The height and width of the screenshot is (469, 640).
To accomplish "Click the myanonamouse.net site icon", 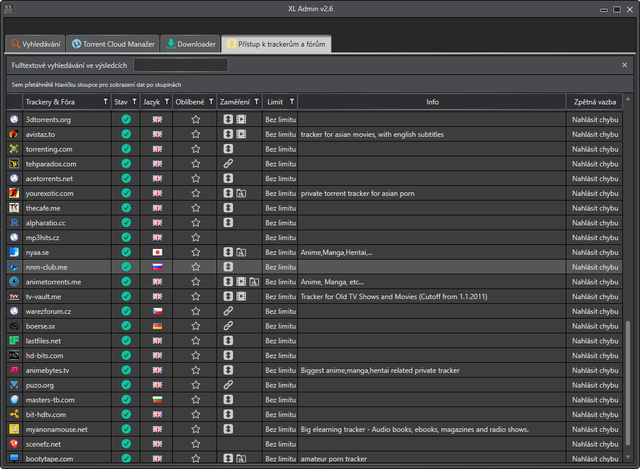I will (14, 429).
